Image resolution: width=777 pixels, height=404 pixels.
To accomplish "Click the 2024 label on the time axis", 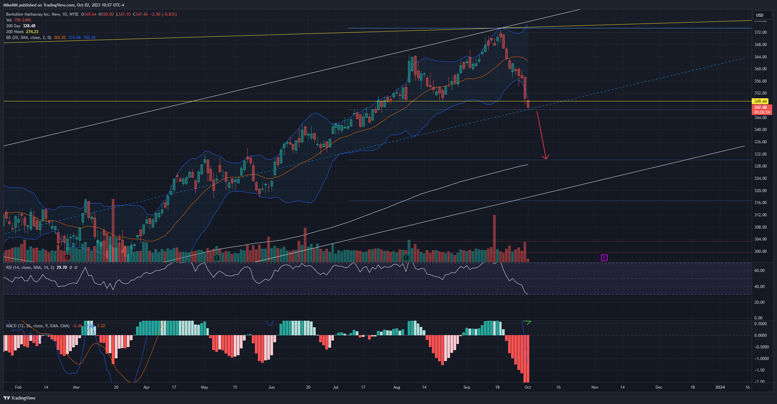I will tap(720, 387).
